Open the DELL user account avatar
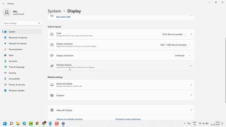226x127 pixels. (x=7, y=13)
